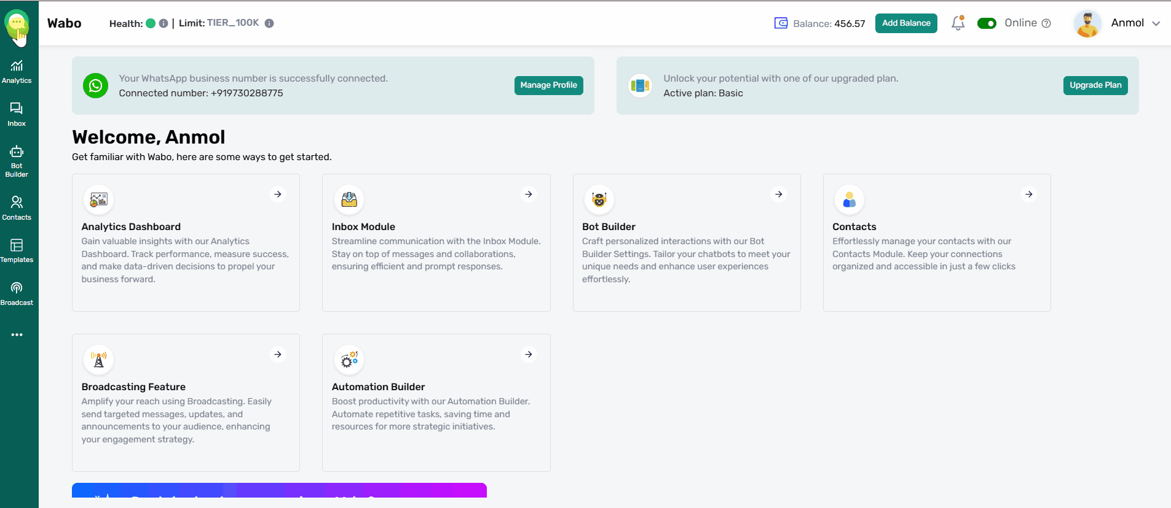Click the notification bell icon

[x=958, y=23]
